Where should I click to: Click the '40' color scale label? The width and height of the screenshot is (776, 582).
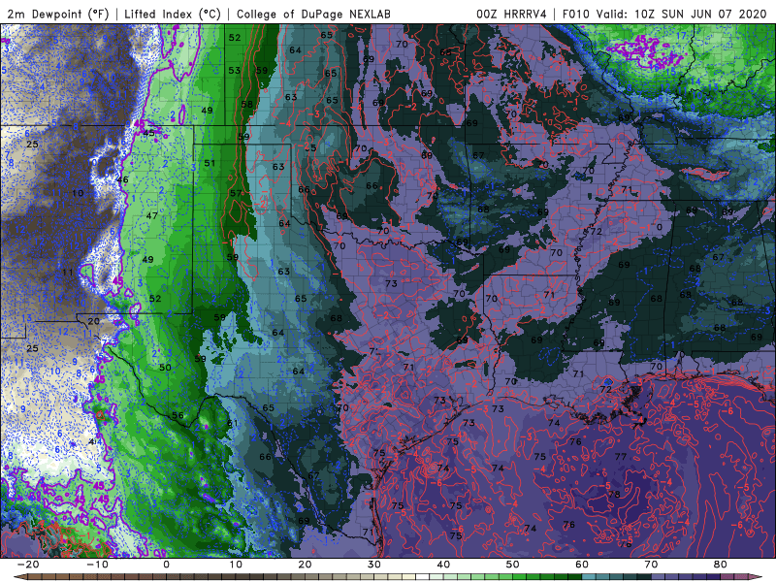(443, 565)
